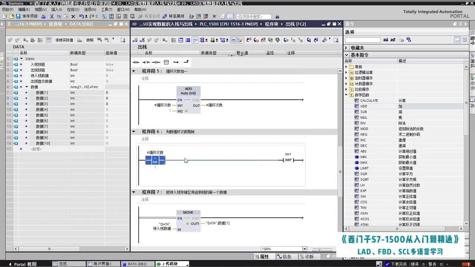This screenshot has height=267, width=475.
Task: Click the 保持实际值 button
Action: coord(64,40)
